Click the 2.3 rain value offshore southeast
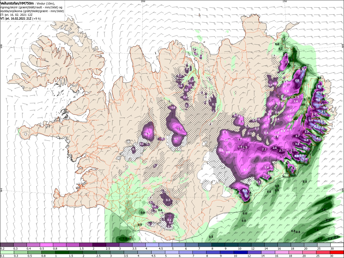The image size is (344, 258). (328, 220)
